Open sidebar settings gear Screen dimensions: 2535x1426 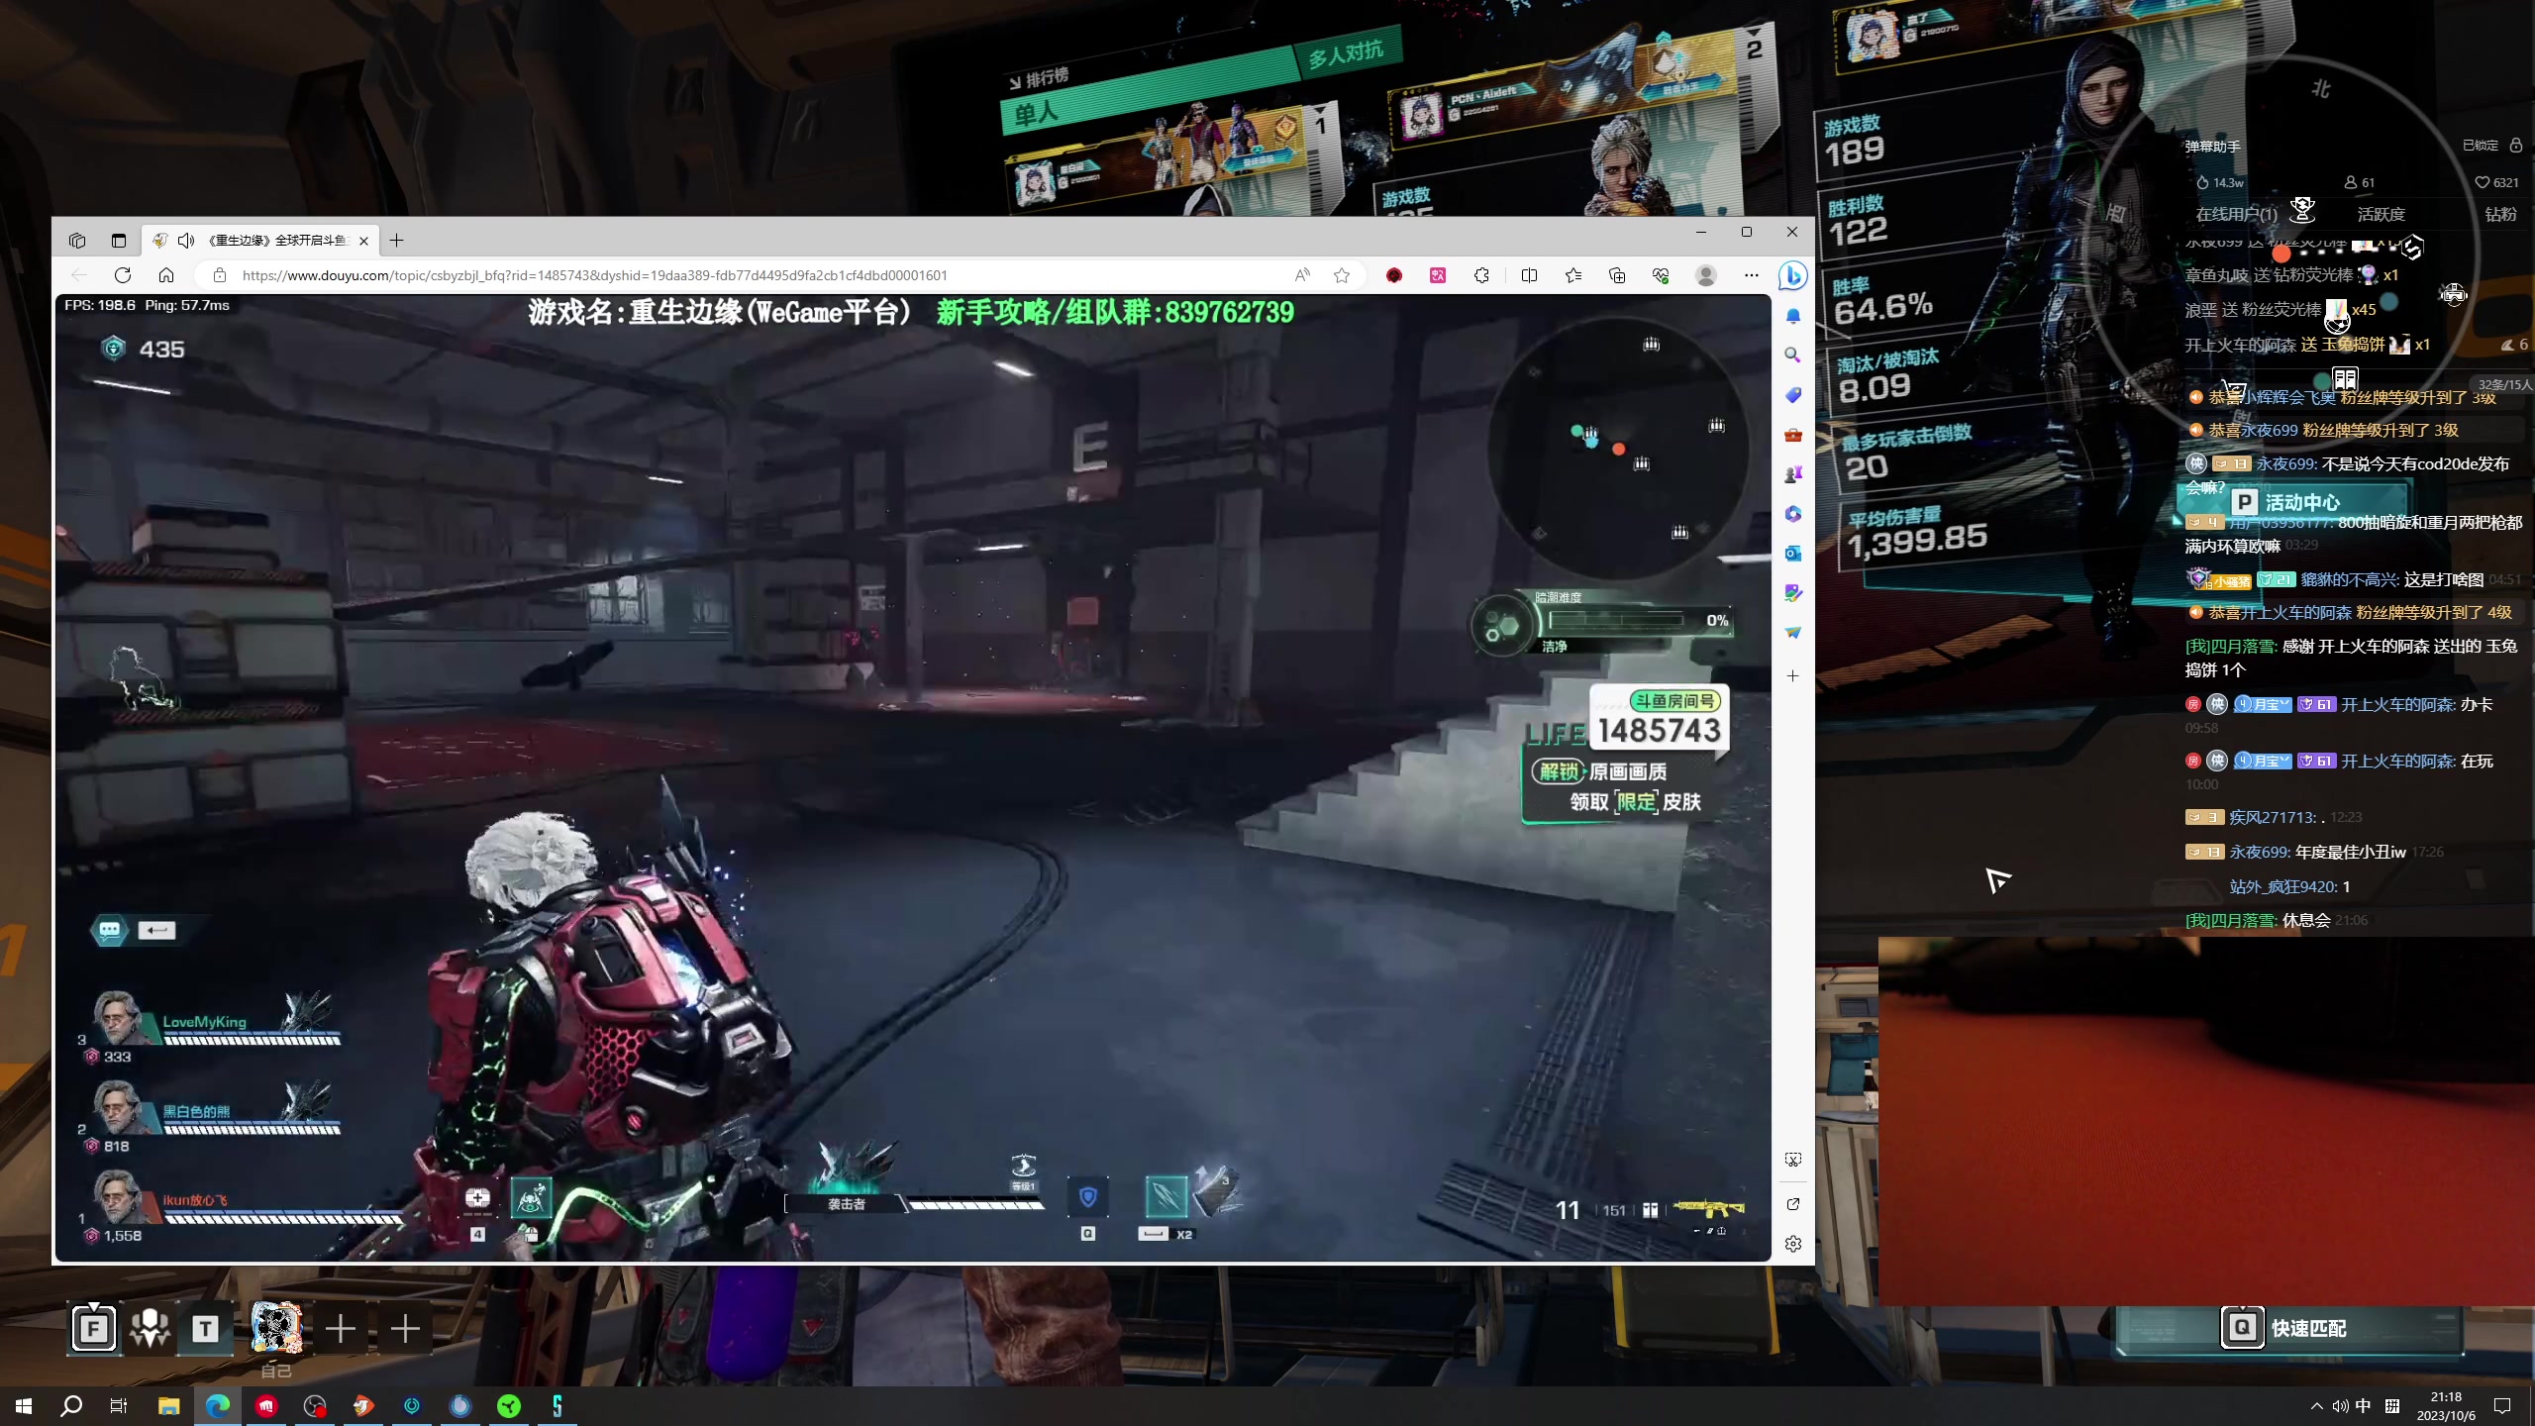coord(1792,1245)
